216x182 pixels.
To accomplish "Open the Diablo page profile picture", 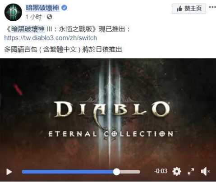I will tap(13, 12).
